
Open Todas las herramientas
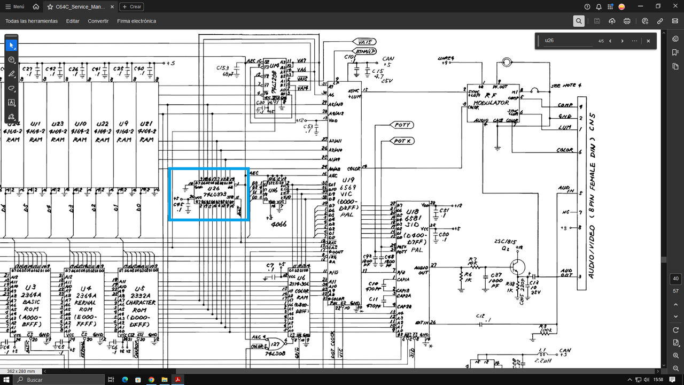point(32,21)
